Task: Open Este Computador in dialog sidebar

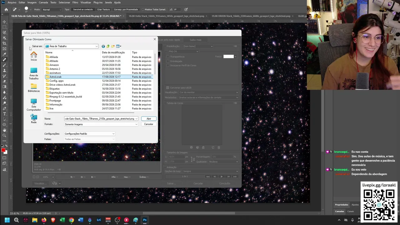Action: tap(34, 105)
